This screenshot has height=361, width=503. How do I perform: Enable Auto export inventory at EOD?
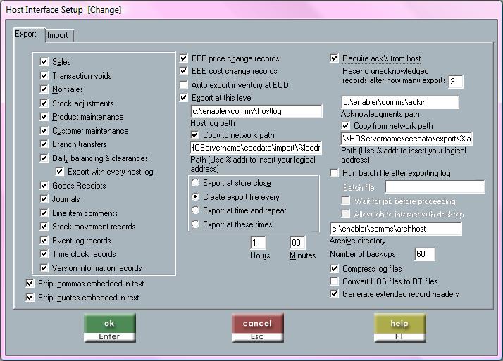coord(183,85)
